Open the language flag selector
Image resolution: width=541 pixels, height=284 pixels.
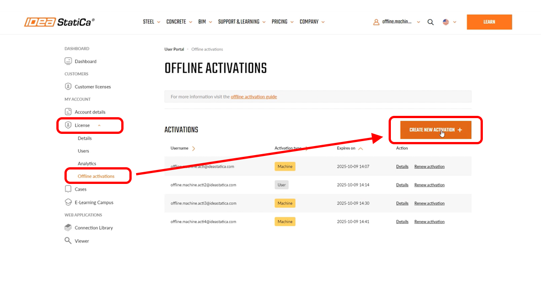[446, 21]
